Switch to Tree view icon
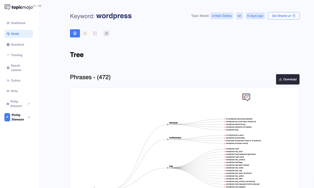314x188 pixels. pos(75,33)
